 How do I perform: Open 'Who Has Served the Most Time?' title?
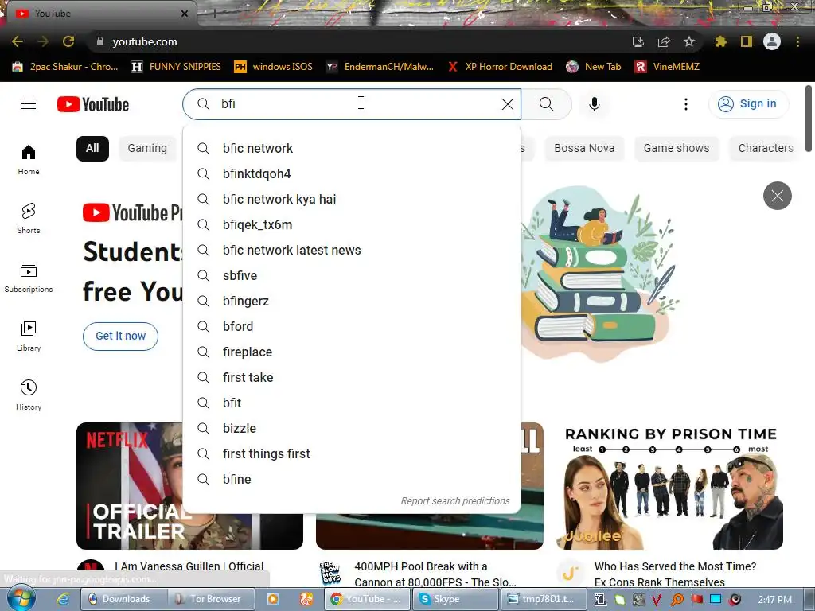pyautogui.click(x=675, y=574)
